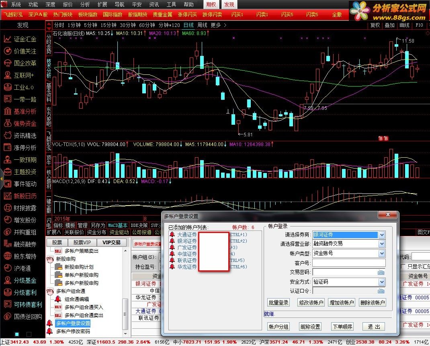The height and width of the screenshot is (346, 430).
Task: Open 资讯精选 sidebar item
Action: [20, 136]
